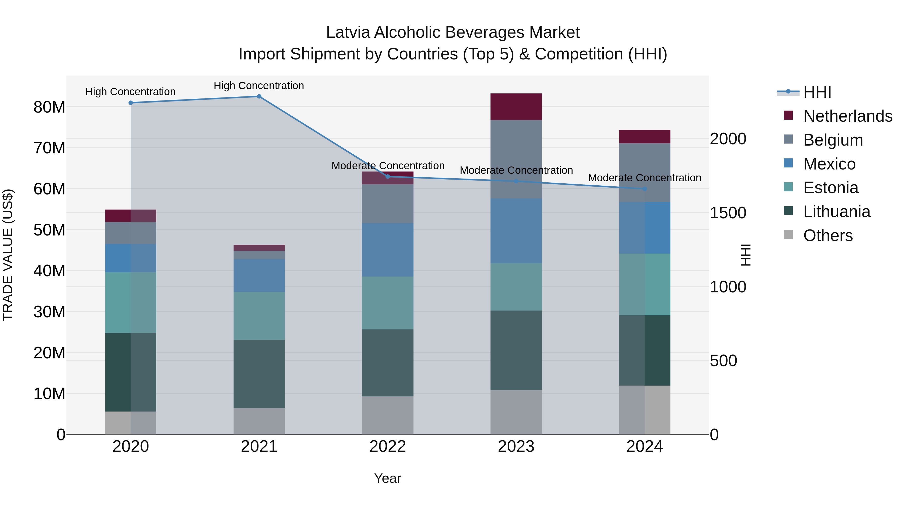
Task: Toggle the Netherlands legend entry
Action: (x=838, y=116)
